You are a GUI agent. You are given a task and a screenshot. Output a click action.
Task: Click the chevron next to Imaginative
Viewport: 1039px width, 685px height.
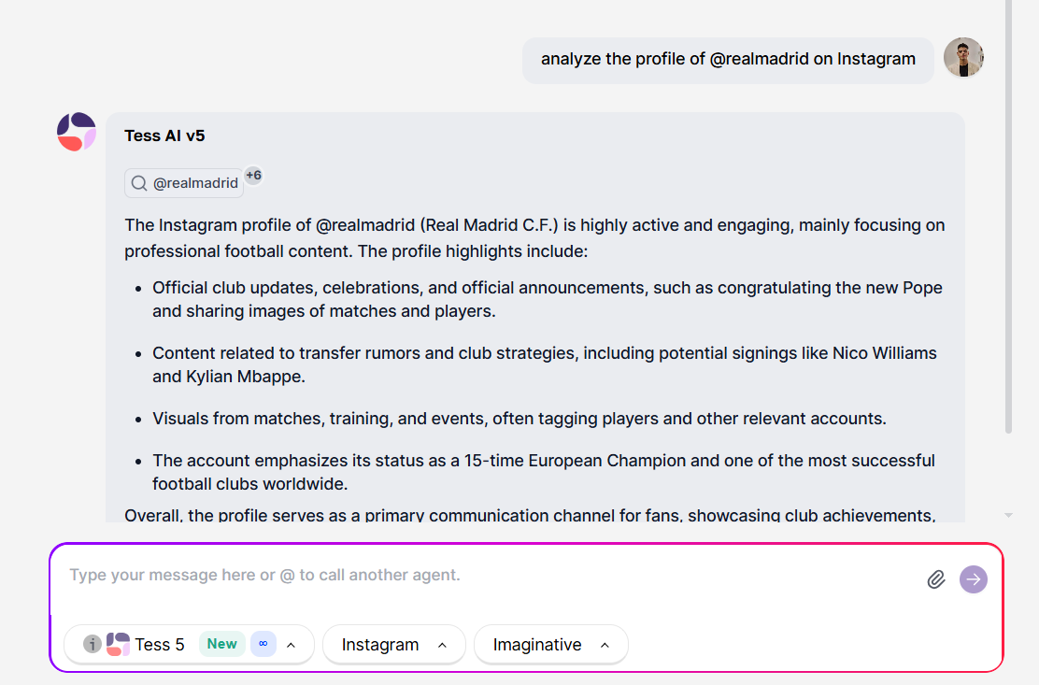[x=605, y=645]
